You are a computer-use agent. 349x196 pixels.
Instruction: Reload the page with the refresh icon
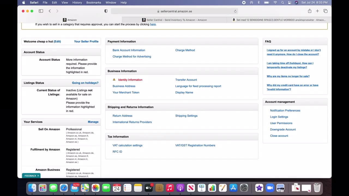[235, 11]
